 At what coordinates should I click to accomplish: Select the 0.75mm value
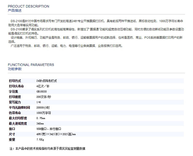(x=41, y=118)
